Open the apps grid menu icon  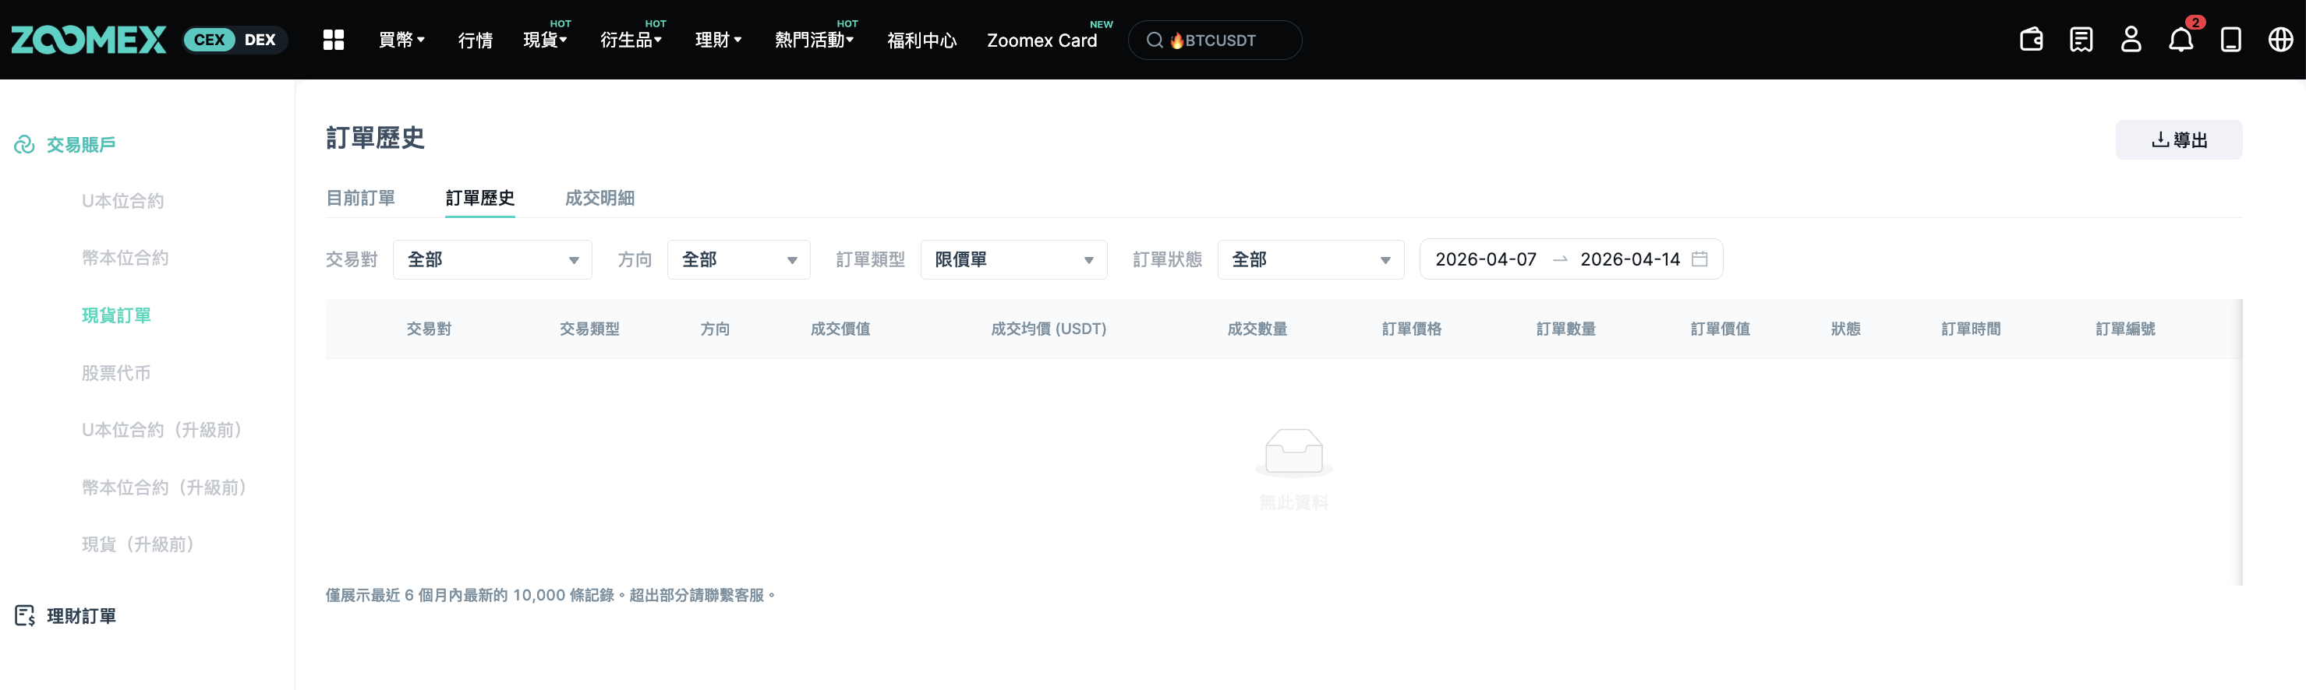333,40
